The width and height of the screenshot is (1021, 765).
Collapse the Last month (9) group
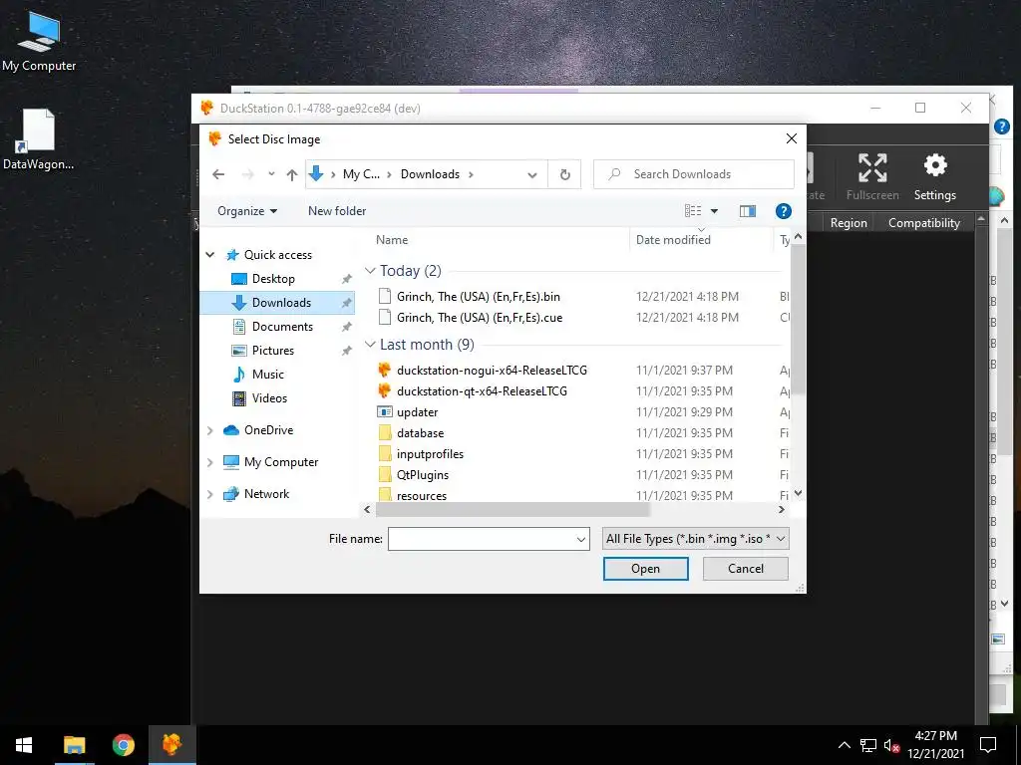click(x=370, y=344)
